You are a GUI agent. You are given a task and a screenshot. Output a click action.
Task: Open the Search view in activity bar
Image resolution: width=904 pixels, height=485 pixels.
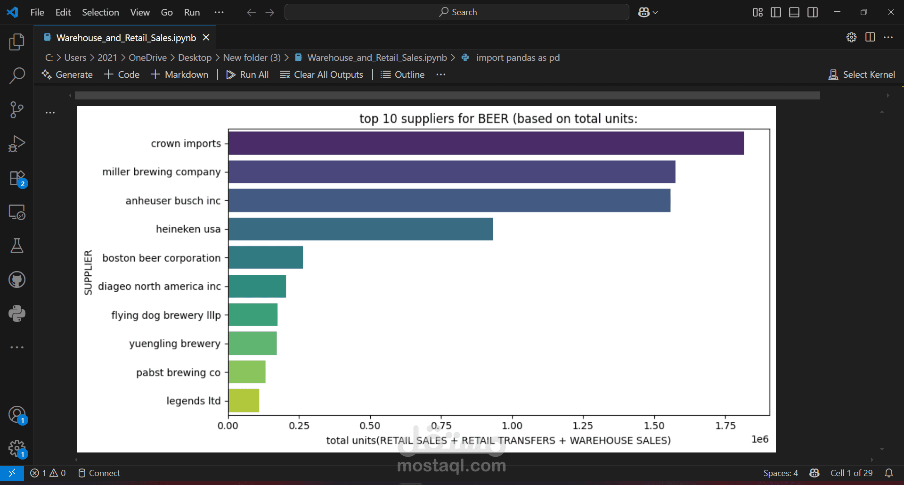coord(17,75)
